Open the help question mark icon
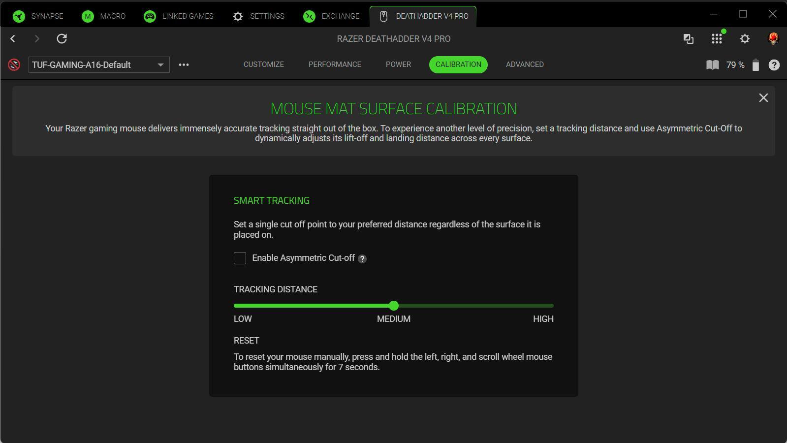This screenshot has height=443, width=787. point(774,65)
